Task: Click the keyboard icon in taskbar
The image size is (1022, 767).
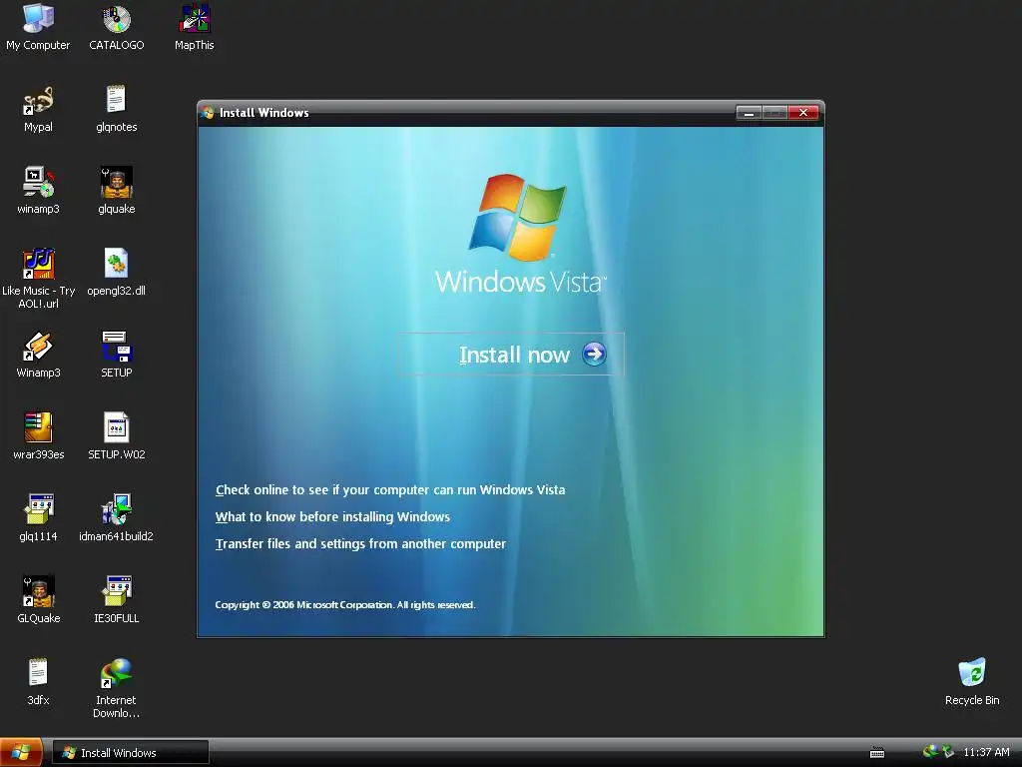Action: point(877,753)
